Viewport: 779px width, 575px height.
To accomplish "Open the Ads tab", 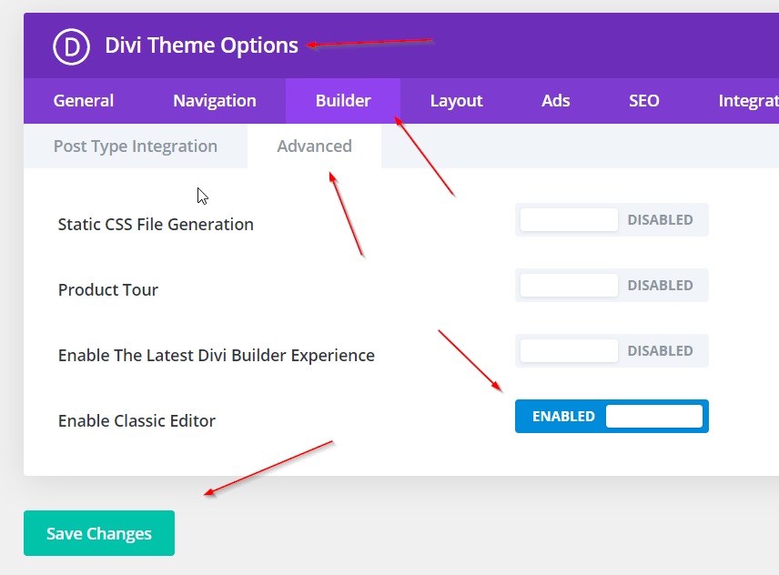I will coord(555,101).
